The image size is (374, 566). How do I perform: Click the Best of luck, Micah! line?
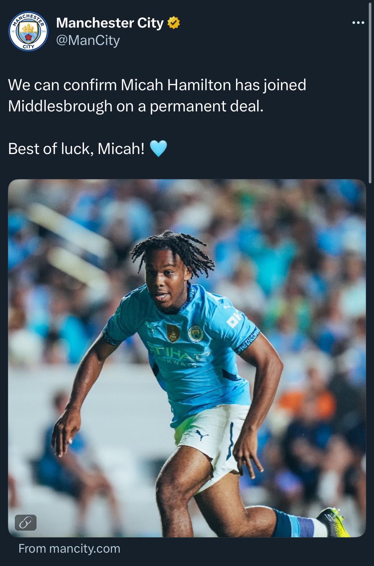76,149
